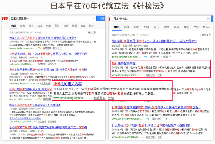Open result 什么是8级检针?国产检针机
Image resolution: width=215 pixels, height=144 pixels.
[151, 125]
